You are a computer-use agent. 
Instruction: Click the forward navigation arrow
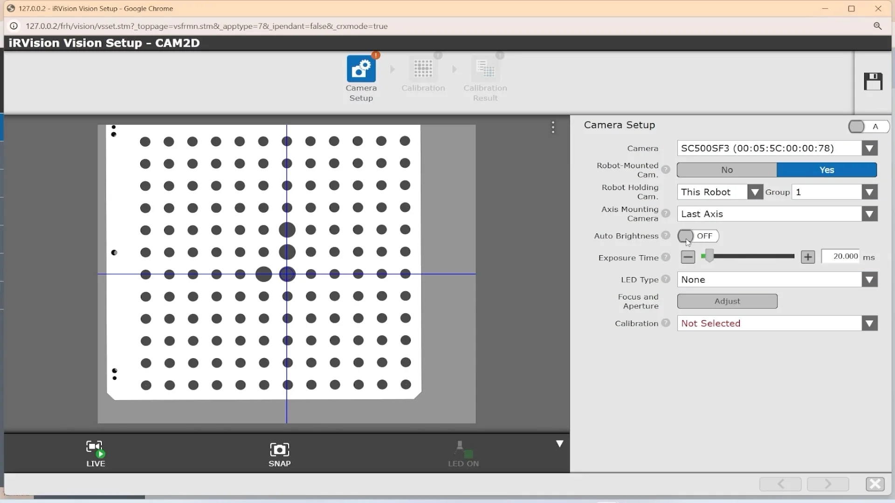pyautogui.click(x=828, y=484)
